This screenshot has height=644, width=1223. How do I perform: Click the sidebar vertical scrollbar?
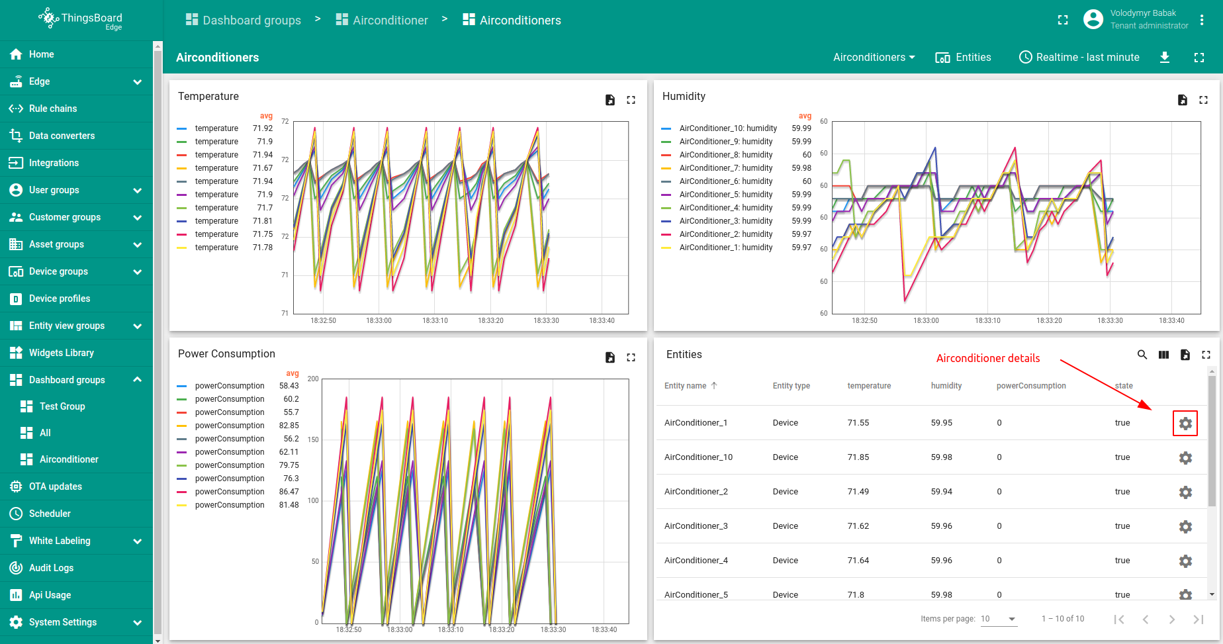click(x=158, y=342)
